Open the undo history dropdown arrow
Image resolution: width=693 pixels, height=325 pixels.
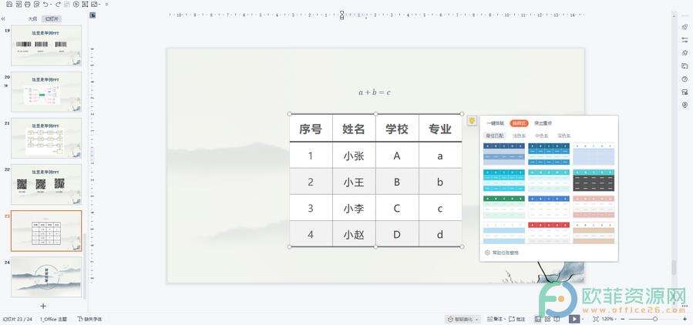point(51,4)
